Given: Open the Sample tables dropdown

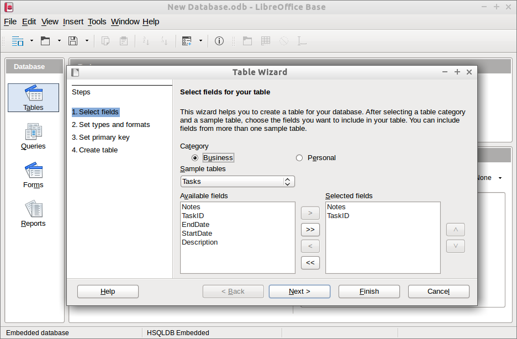Looking at the screenshot, I should 238,182.
